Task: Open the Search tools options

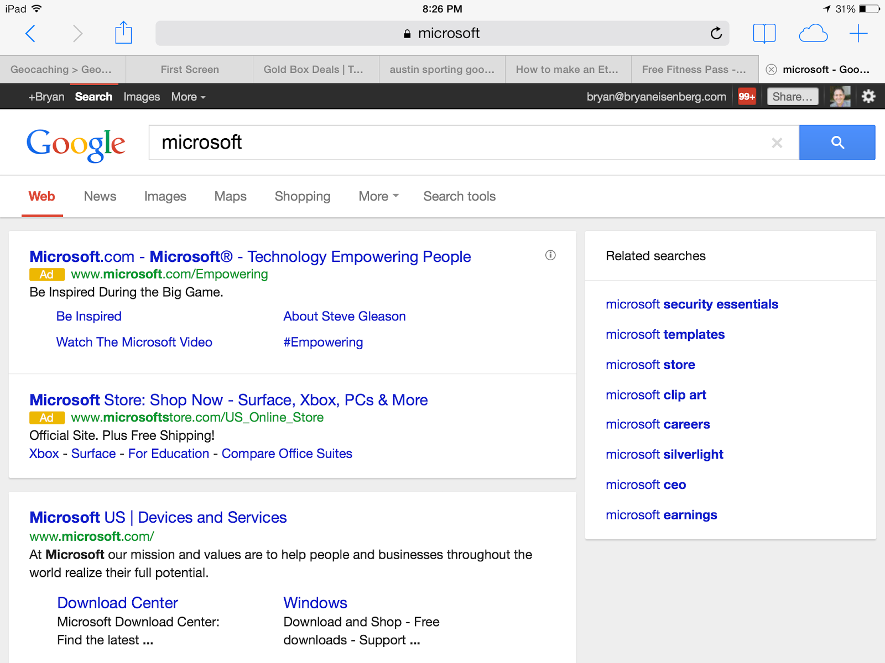Action: [x=459, y=197]
